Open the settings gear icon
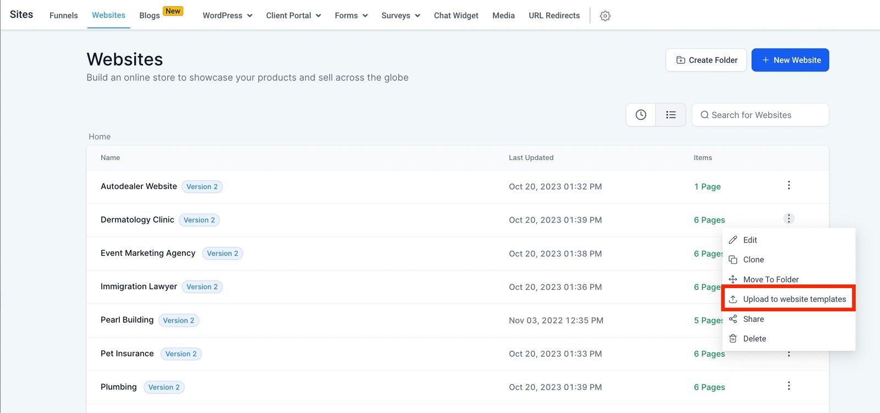Viewport: 880px width, 413px height. click(605, 16)
